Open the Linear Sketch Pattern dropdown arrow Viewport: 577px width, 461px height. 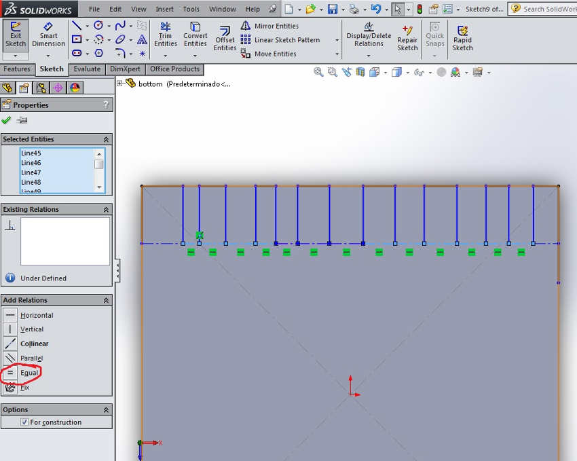(337, 40)
